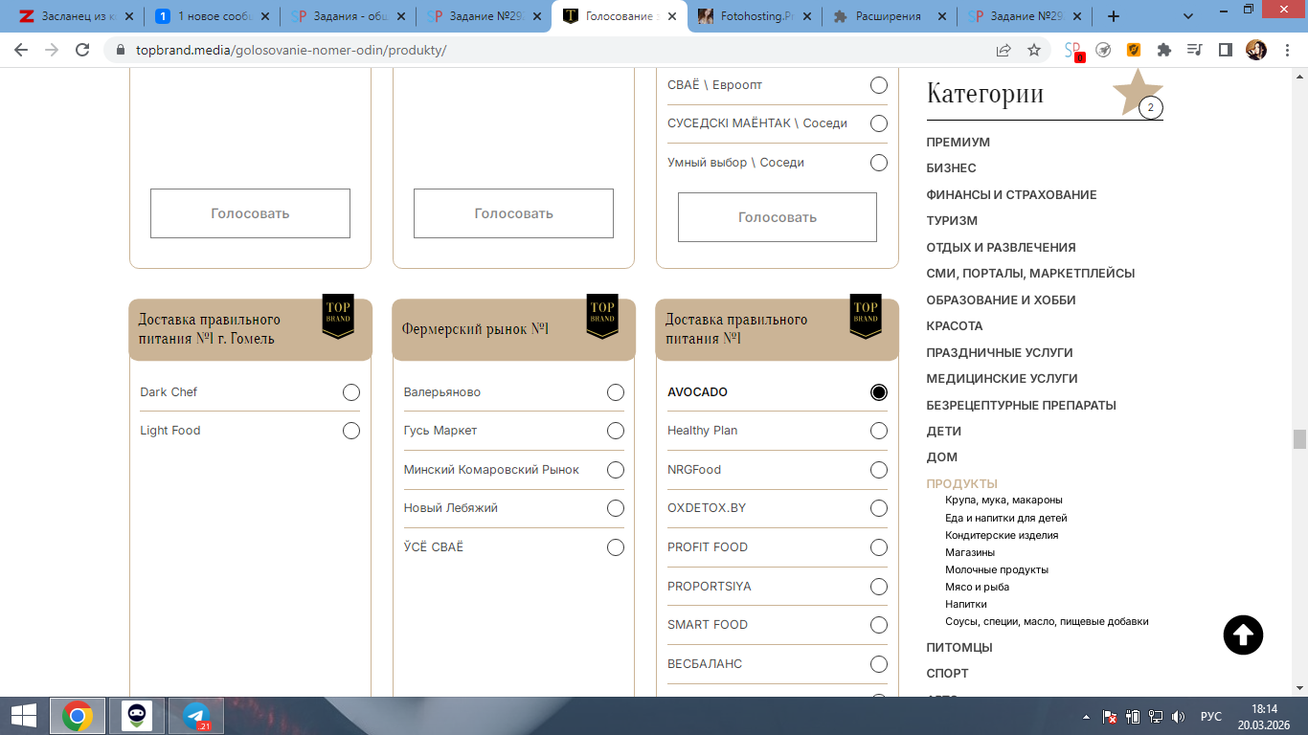Viewport: 1308px width, 735px height.
Task: Close the Расширения tab
Action: click(944, 16)
